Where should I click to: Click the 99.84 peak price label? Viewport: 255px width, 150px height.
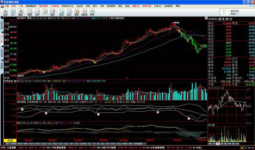[x=177, y=23]
